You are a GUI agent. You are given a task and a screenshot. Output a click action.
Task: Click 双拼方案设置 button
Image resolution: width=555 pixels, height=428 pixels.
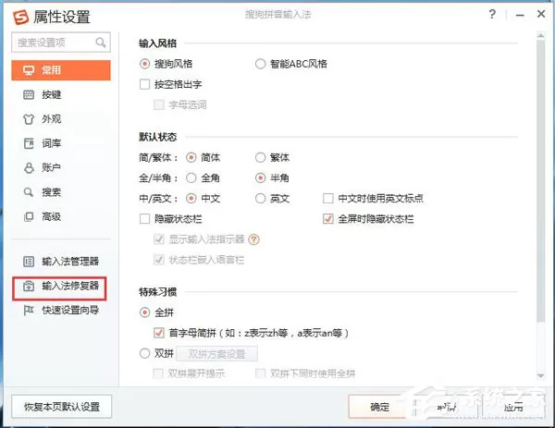pyautogui.click(x=216, y=354)
